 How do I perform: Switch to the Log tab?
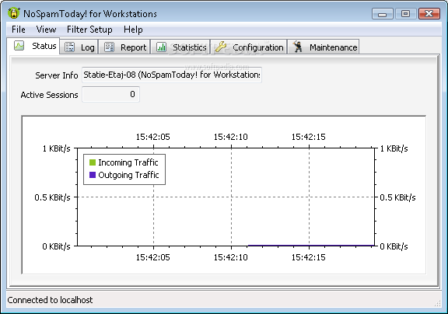pyautogui.click(x=79, y=47)
